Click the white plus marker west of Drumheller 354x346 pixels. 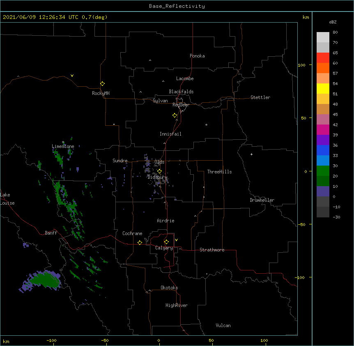coord(251,154)
